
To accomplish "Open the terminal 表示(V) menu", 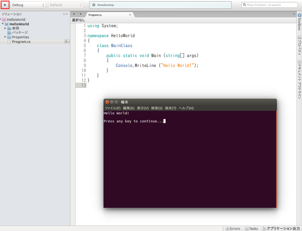I will click(143, 108).
